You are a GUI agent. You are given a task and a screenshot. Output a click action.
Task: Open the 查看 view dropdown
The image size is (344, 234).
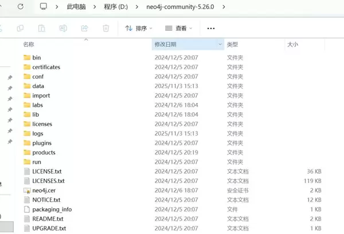pyautogui.click(x=178, y=28)
